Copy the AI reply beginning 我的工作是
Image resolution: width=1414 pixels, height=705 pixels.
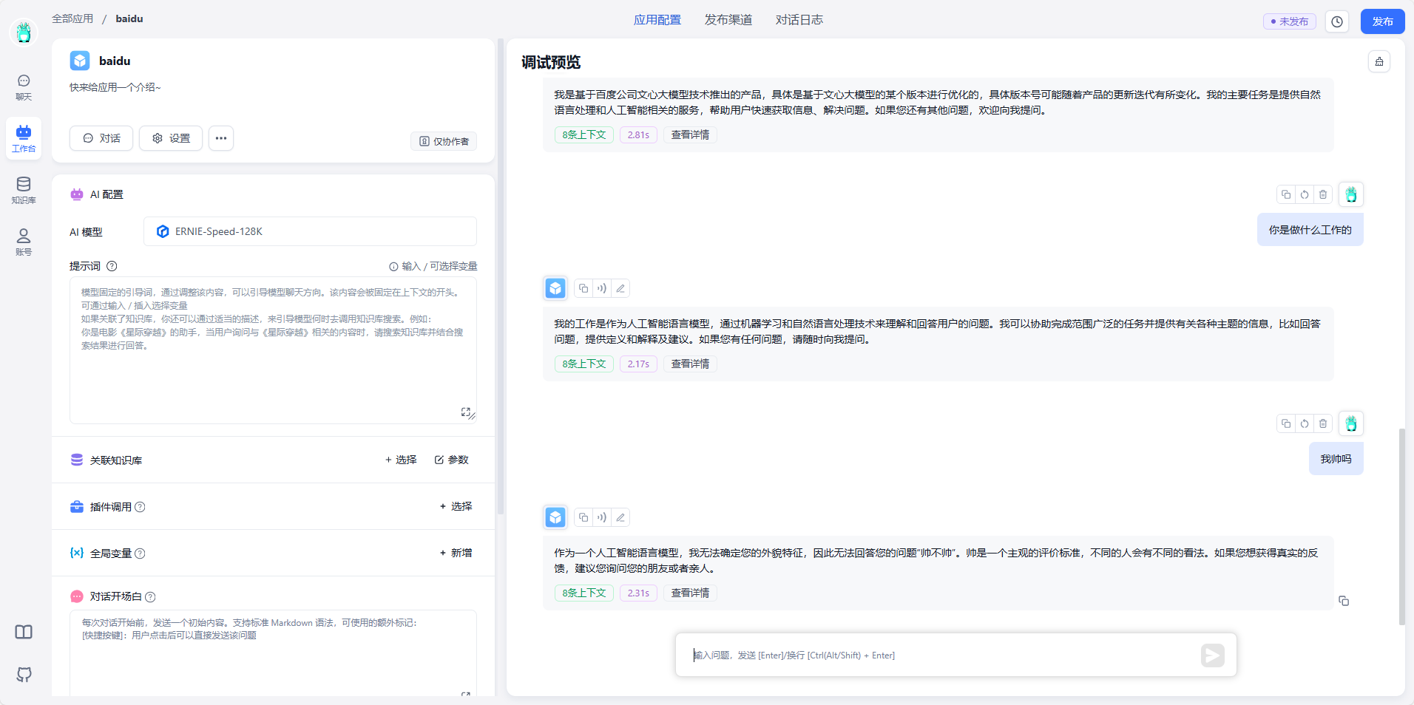583,288
